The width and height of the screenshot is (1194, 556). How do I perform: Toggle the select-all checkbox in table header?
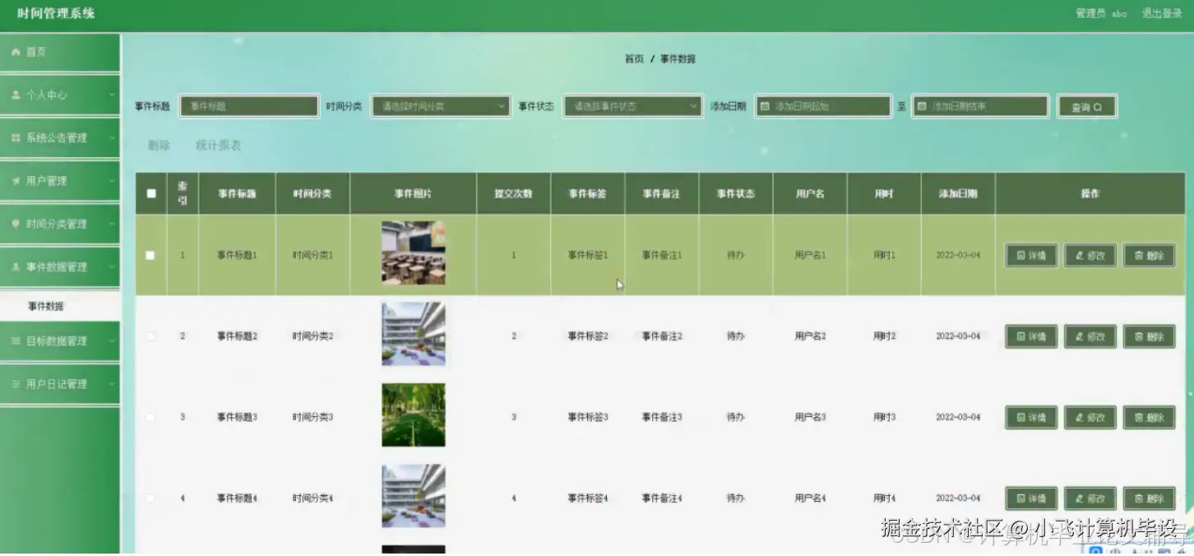point(151,194)
